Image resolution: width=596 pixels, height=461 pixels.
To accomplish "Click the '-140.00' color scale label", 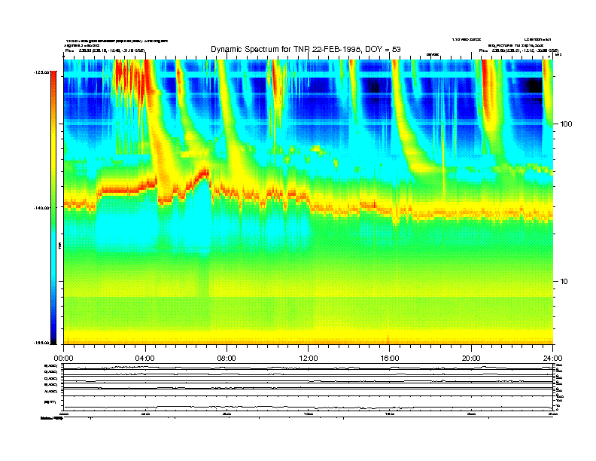I will point(41,208).
